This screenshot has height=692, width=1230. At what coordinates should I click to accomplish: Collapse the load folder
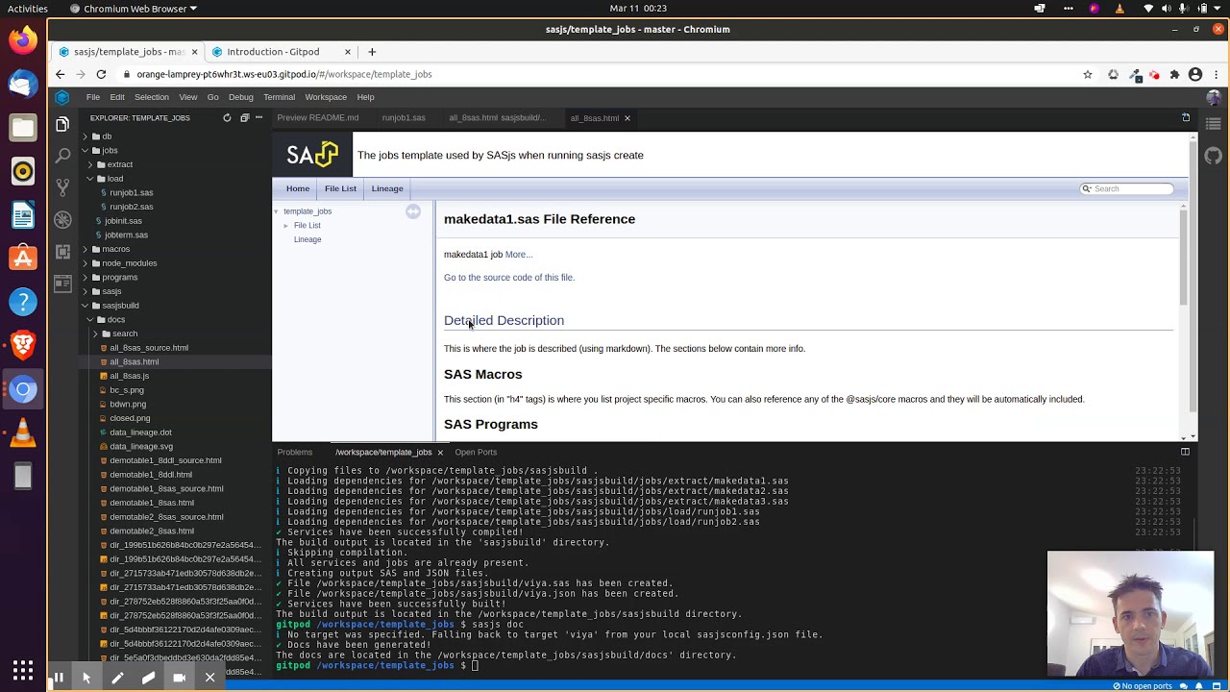[x=114, y=179]
